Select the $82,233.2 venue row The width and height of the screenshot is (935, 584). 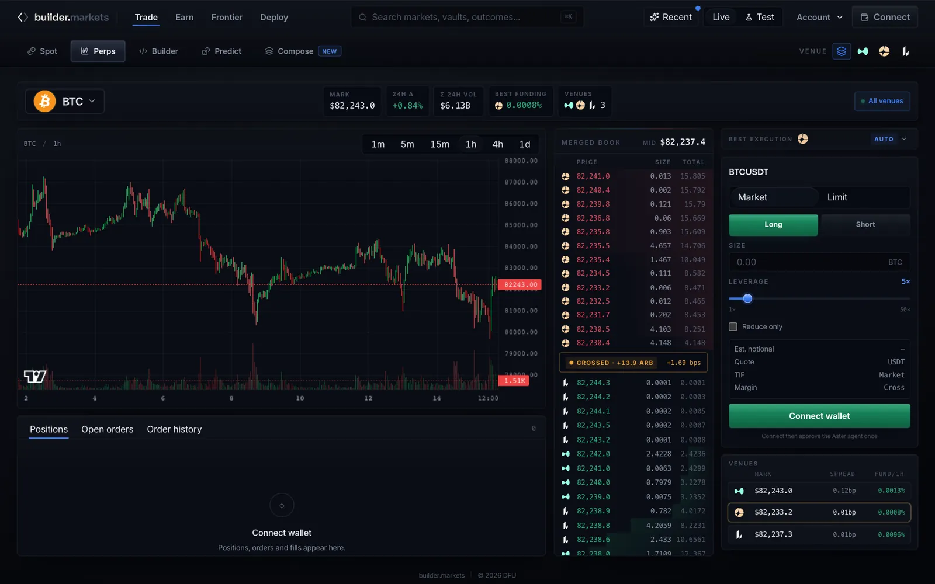pos(819,513)
